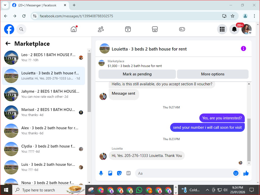Open the Friends icon in top navigation

coord(101,29)
